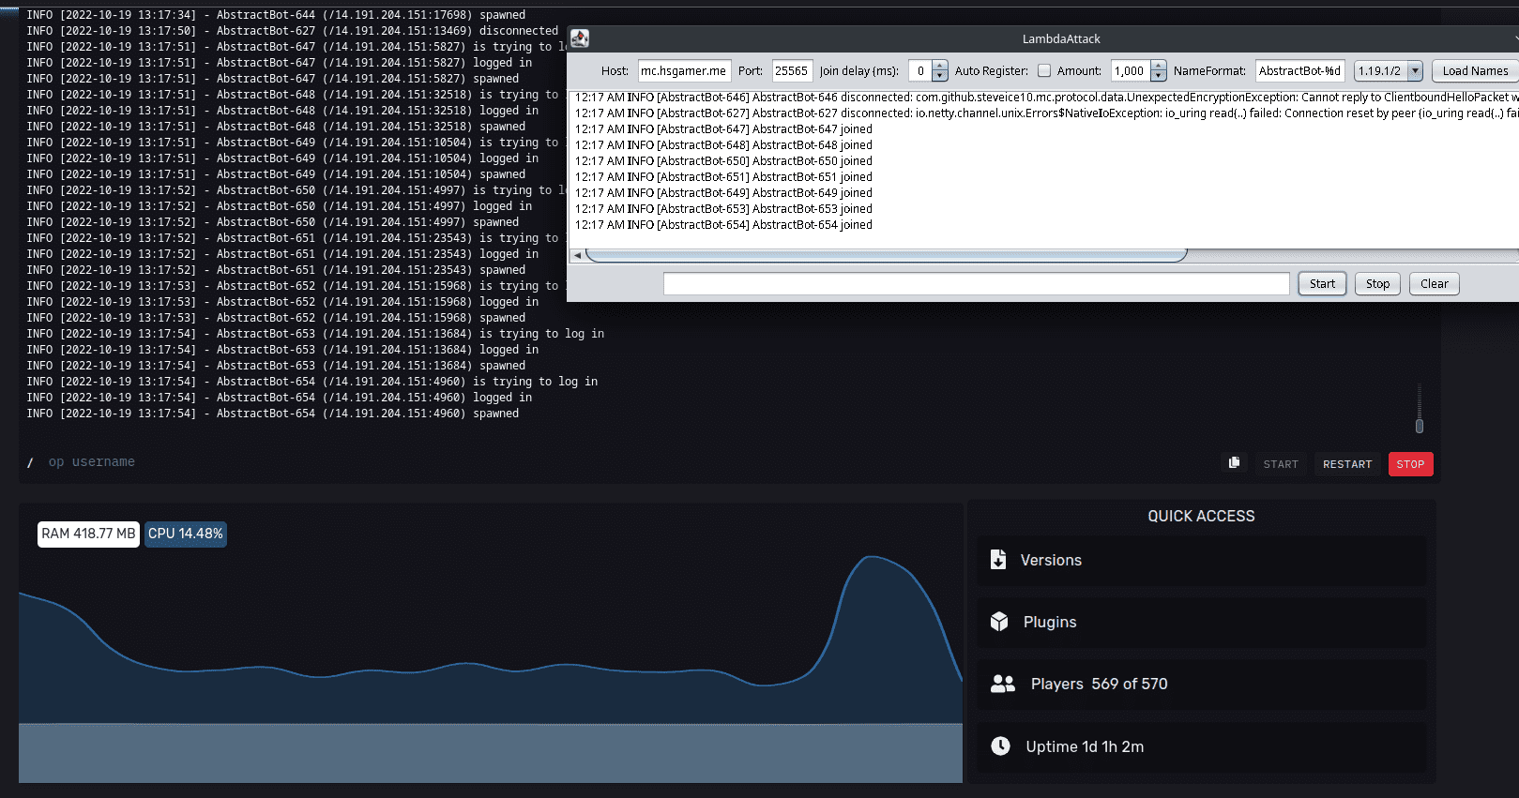
Task: Click the LambdaAttack command input field
Action: pyautogui.click(x=976, y=284)
